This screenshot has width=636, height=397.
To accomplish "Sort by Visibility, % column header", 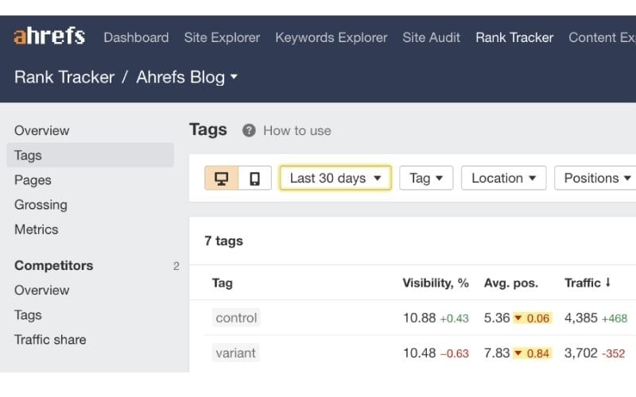I will (x=436, y=283).
